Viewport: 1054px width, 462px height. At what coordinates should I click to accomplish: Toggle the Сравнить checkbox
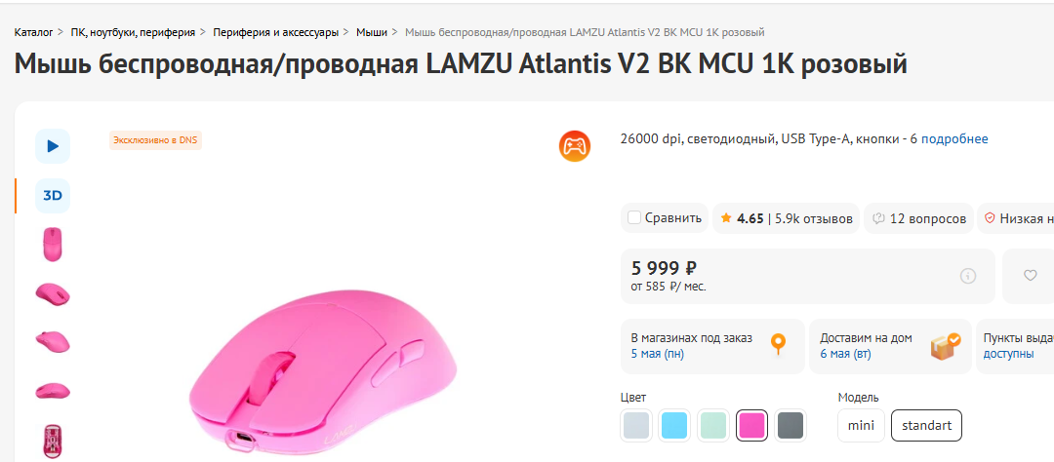(x=634, y=218)
